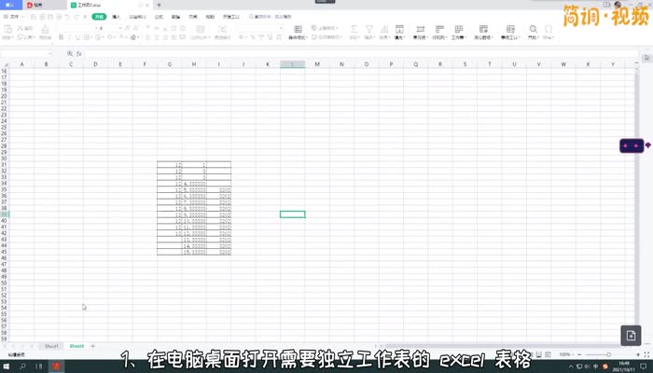This screenshot has height=373, width=653.
Task: Toggle Bold formatting
Action: [61, 37]
